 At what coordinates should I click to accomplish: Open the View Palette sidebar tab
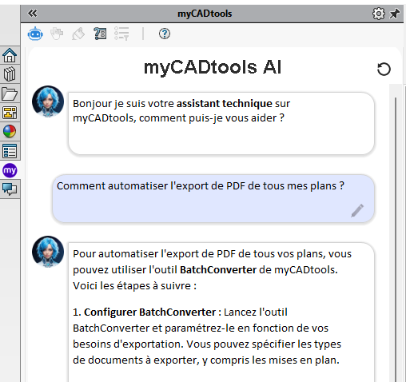pos(10,113)
